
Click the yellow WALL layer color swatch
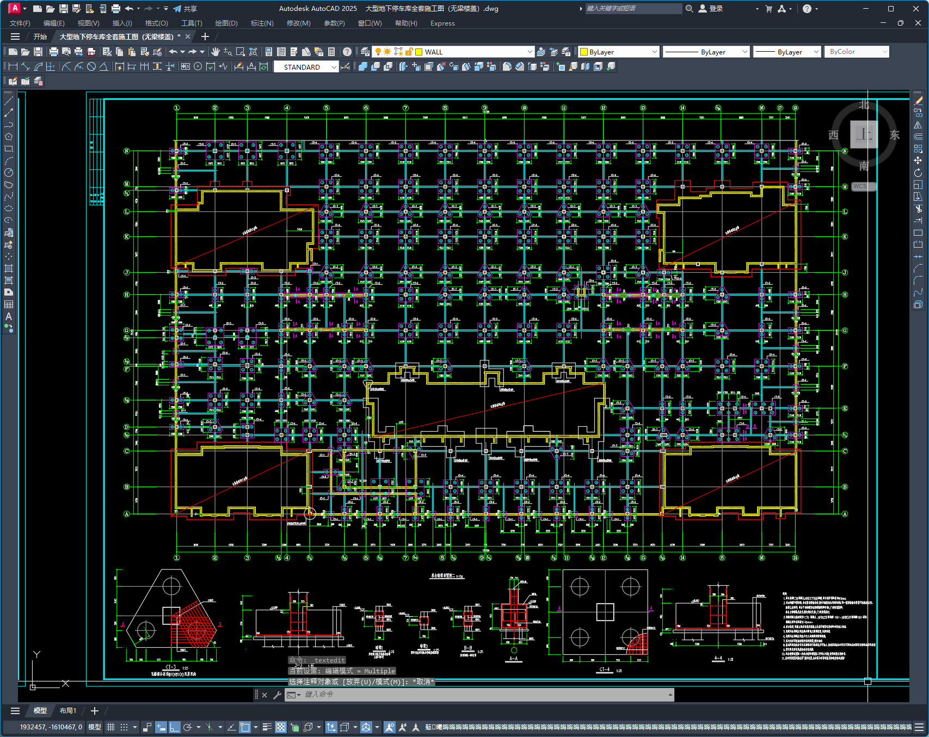click(x=419, y=52)
